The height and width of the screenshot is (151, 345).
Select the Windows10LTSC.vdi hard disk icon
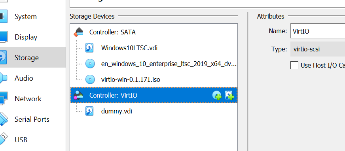(x=89, y=48)
